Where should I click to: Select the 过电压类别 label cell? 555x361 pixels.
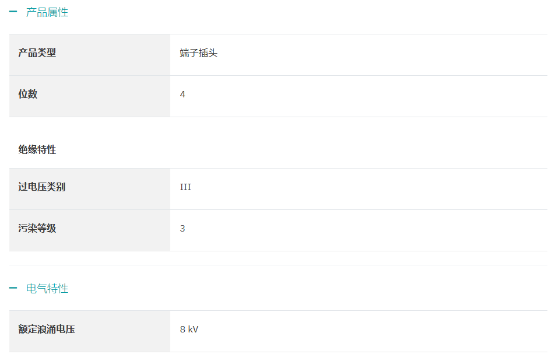pyautogui.click(x=90, y=189)
